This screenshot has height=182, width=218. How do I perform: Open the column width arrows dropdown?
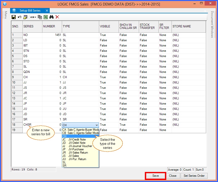click(x=33, y=17)
